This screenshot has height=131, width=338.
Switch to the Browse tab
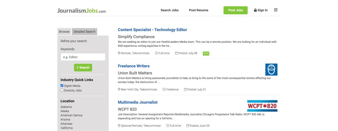click(64, 32)
